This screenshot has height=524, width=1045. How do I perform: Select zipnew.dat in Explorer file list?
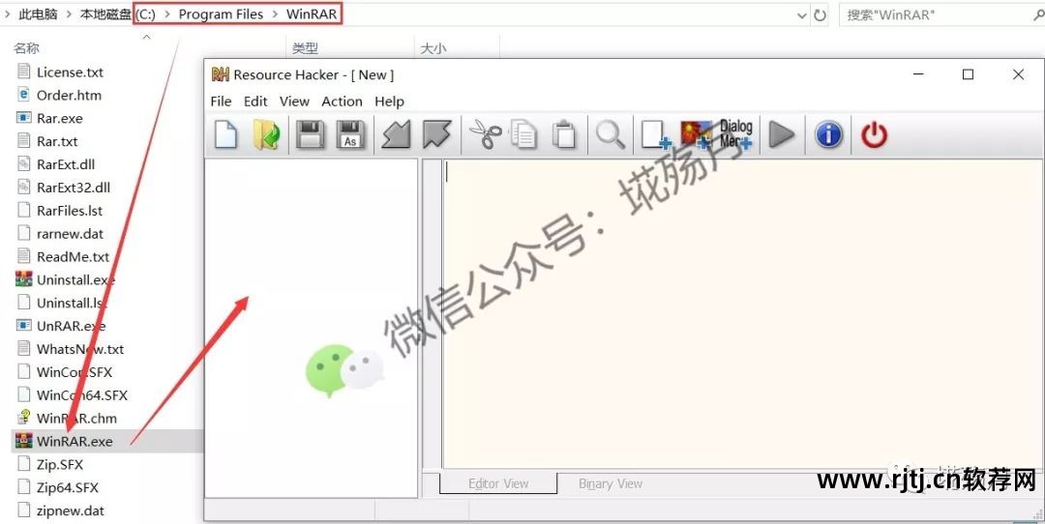pyautogui.click(x=71, y=510)
